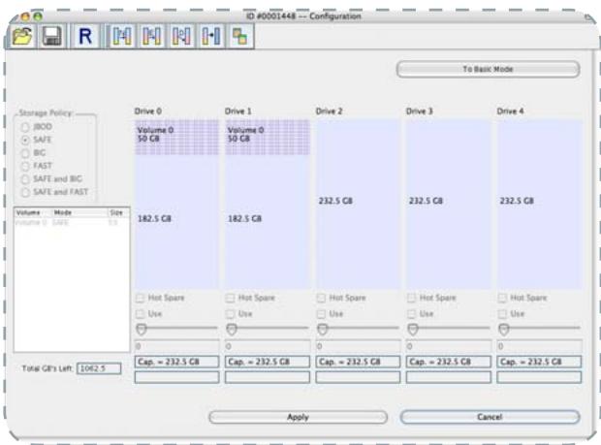Viewport: 601px width, 445px height.
Task: Click the Drive 2 size slider handle
Action: click(x=323, y=329)
